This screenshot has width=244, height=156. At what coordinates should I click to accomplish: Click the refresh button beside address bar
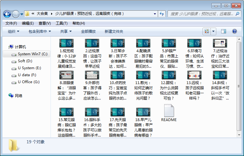161,14
